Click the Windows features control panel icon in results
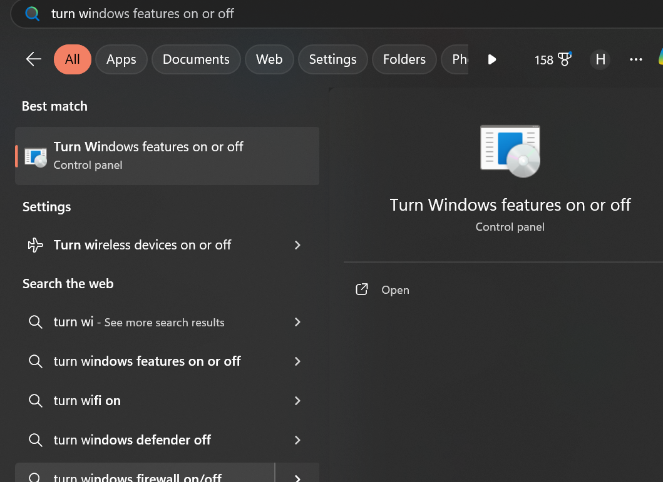The width and height of the screenshot is (663, 482). pos(36,157)
